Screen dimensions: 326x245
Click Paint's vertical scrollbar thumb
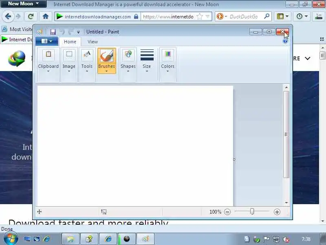[286, 134]
